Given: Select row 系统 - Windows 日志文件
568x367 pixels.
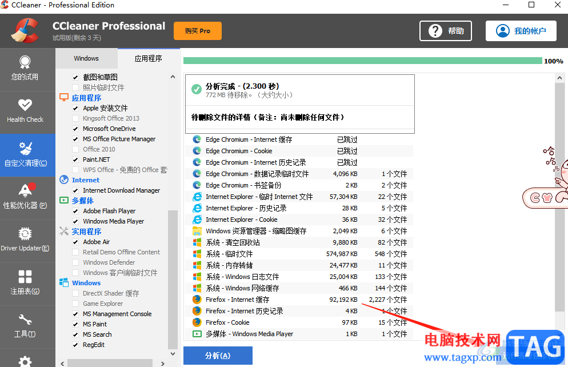Looking at the screenshot, I should pyautogui.click(x=299, y=277).
